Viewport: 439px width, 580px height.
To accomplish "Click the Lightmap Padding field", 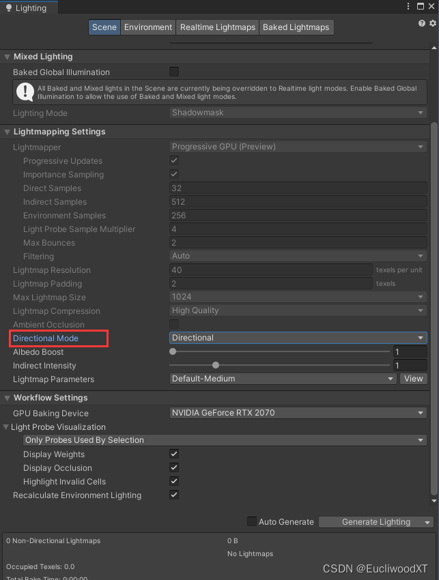I will click(x=271, y=284).
